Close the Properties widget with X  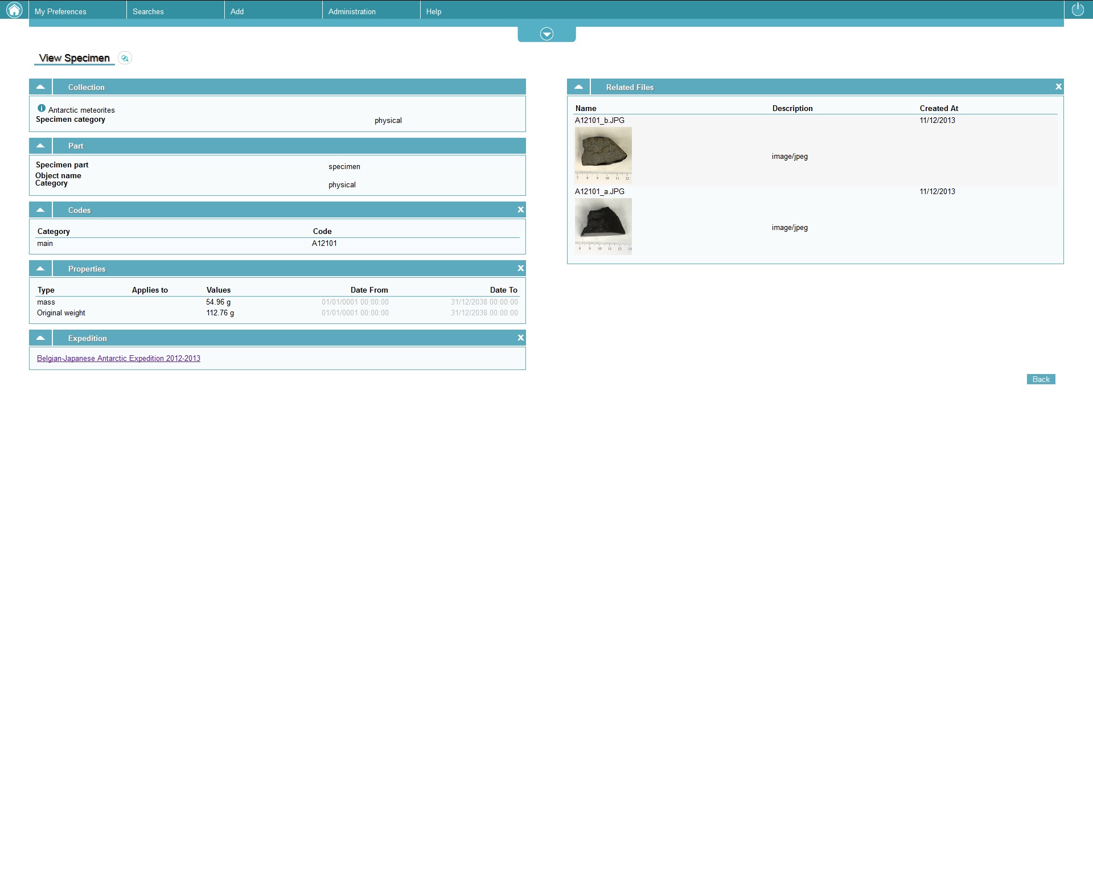coord(520,269)
